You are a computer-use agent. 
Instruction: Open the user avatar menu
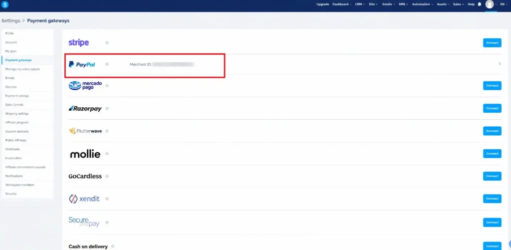490,4
